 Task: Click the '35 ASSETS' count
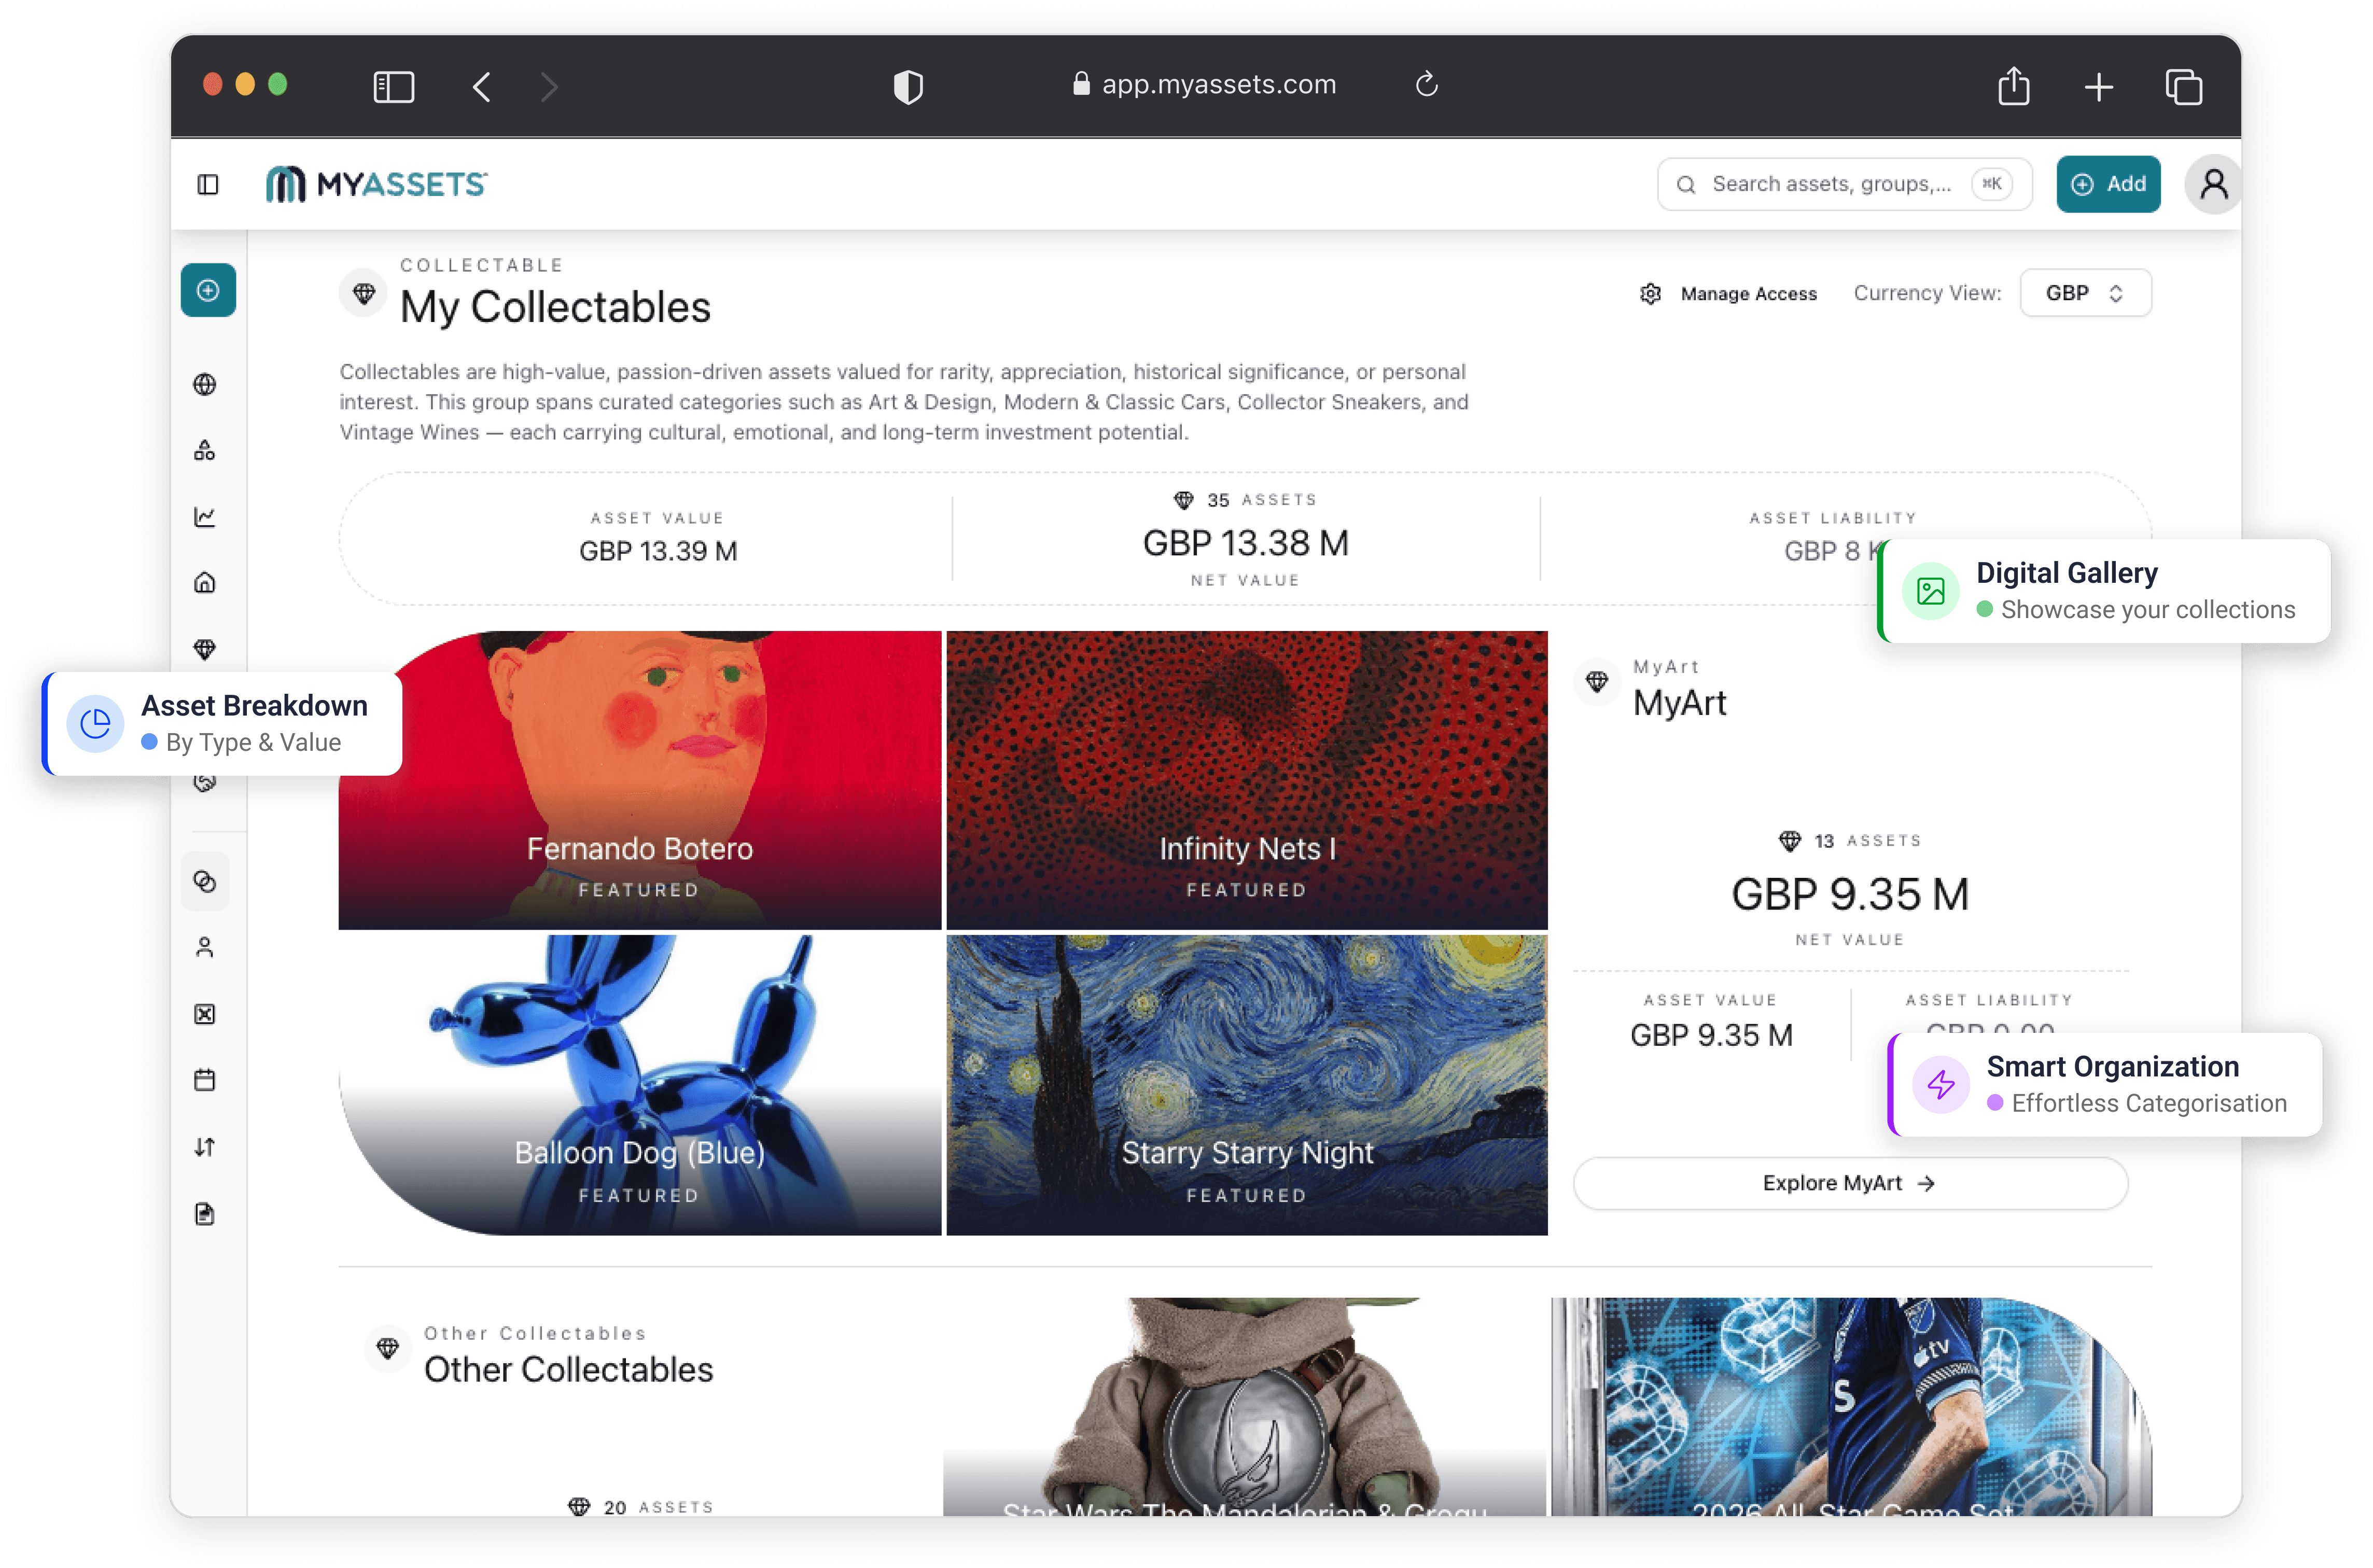click(x=1245, y=500)
